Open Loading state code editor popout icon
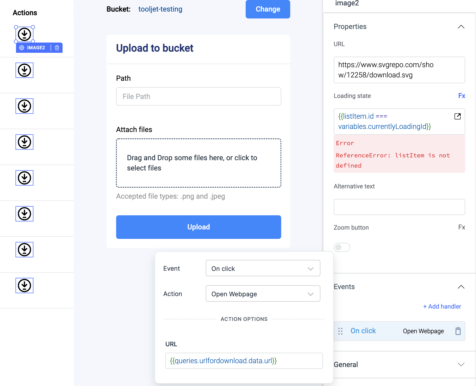Screen dimensions: 476x386 [457, 116]
